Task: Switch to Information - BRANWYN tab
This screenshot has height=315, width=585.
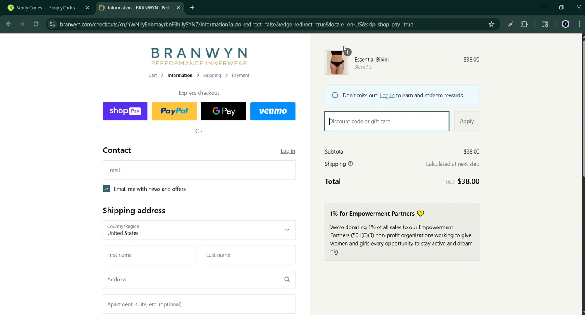Action: (140, 8)
